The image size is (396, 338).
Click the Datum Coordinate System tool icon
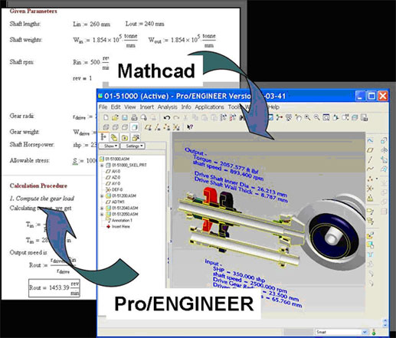(370, 189)
